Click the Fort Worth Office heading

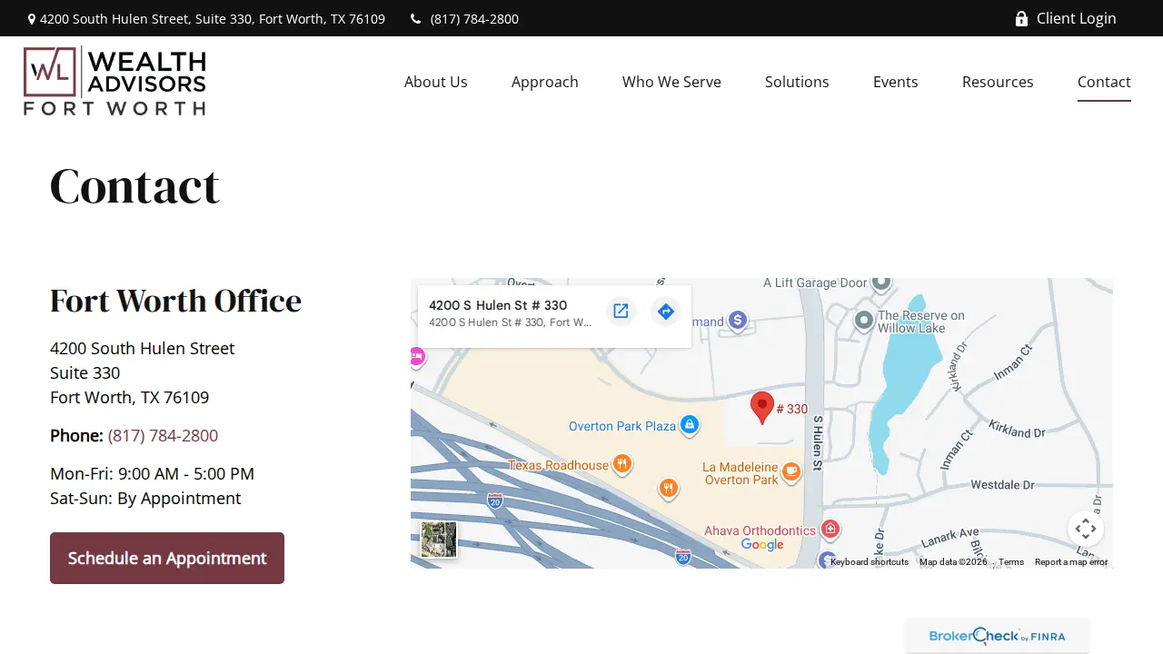click(175, 301)
